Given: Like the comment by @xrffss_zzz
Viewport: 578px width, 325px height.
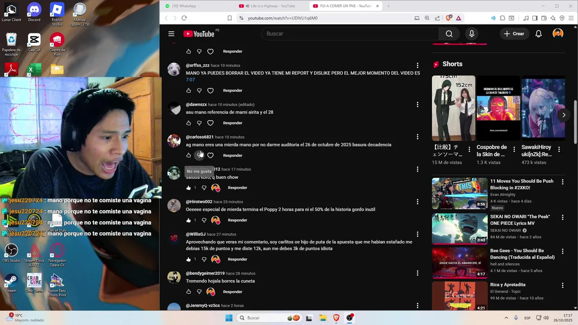Looking at the screenshot, I should coord(188,90).
